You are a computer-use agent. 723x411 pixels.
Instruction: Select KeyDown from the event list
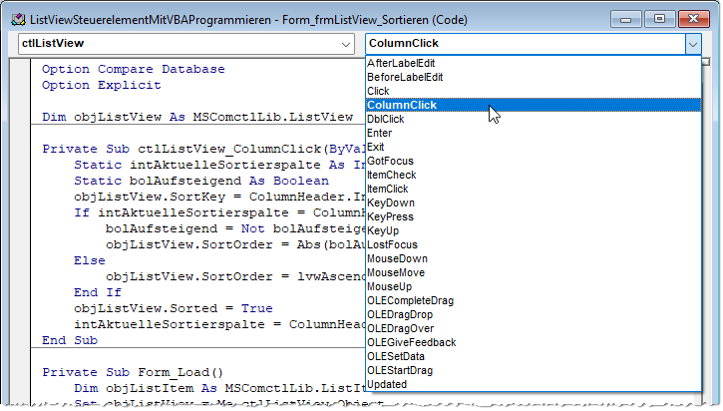[x=389, y=203]
